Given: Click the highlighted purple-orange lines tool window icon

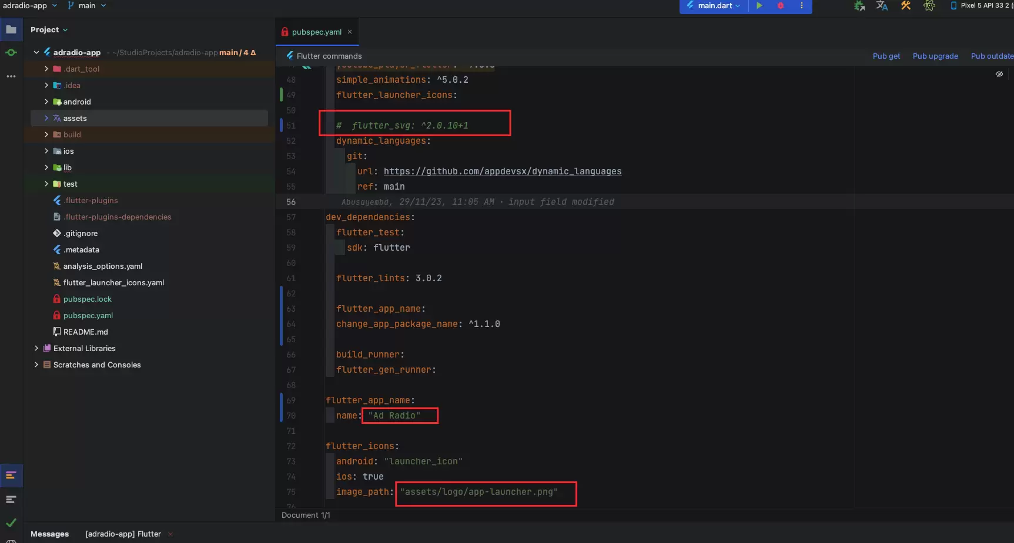Looking at the screenshot, I should (11, 475).
